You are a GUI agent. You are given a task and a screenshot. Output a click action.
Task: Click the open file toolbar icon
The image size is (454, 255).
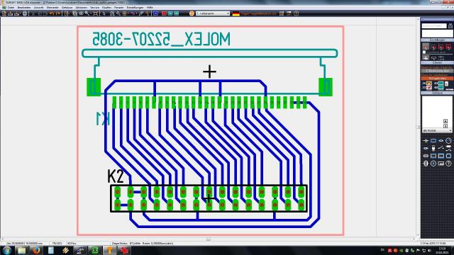(x=11, y=13)
